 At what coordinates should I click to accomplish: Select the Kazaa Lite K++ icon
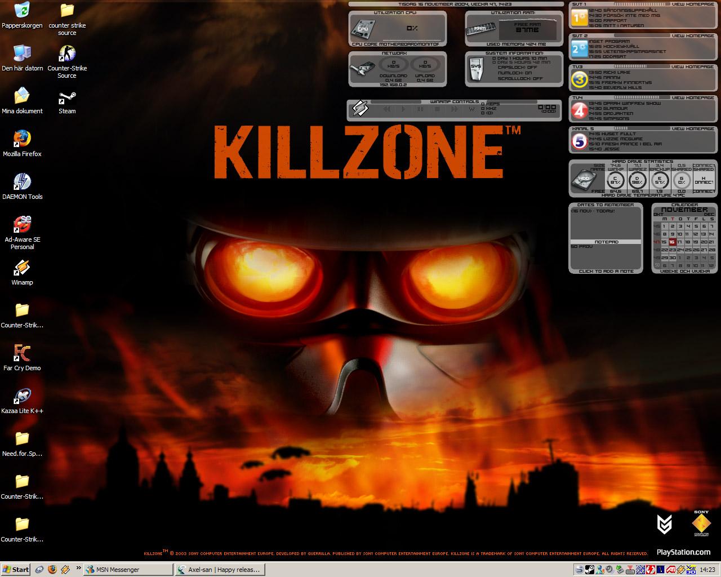click(x=22, y=401)
